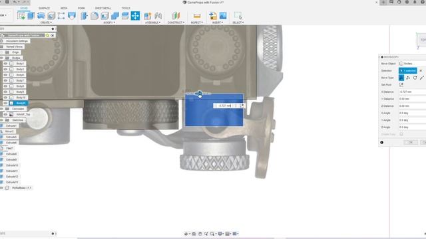Click the highlighted Move/Copy tool icon
426x239 pixels.
(135, 15)
